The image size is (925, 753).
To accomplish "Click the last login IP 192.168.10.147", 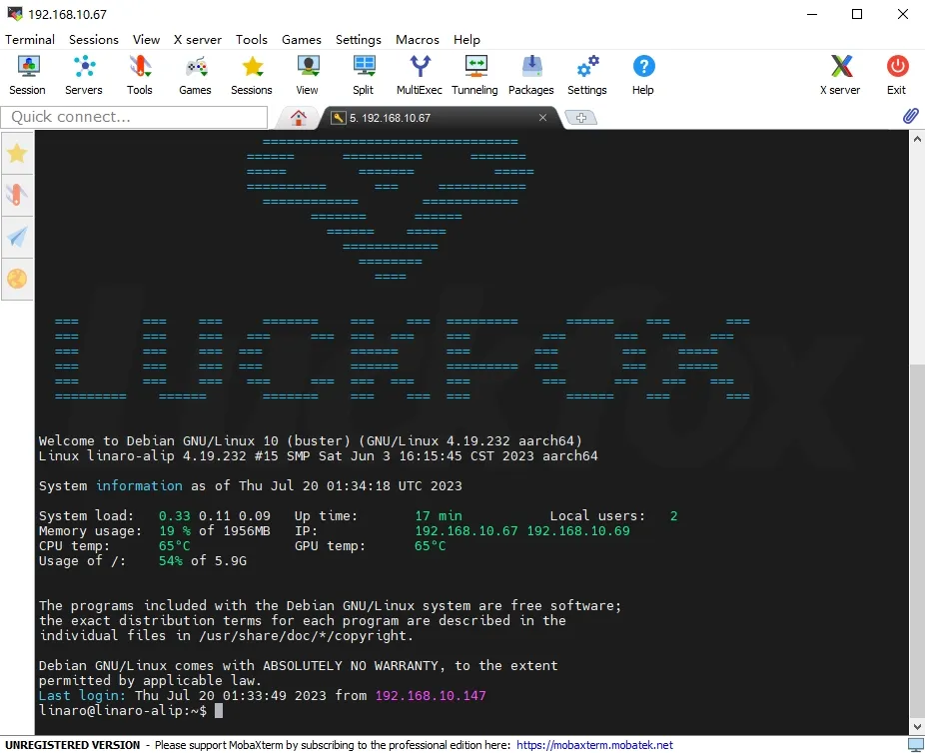I will click(431, 696).
